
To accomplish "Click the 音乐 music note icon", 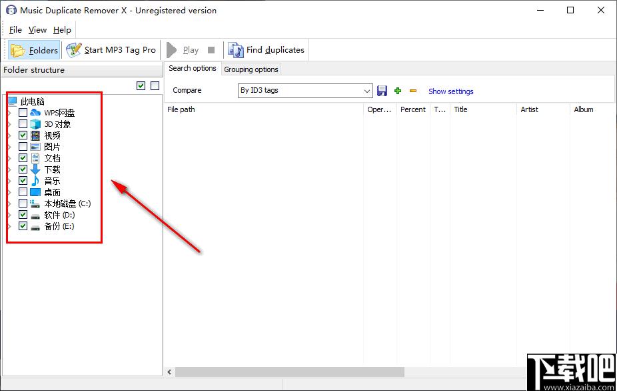I will click(35, 181).
